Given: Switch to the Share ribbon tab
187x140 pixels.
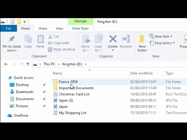Looking at the screenshot, I should point(43,29).
